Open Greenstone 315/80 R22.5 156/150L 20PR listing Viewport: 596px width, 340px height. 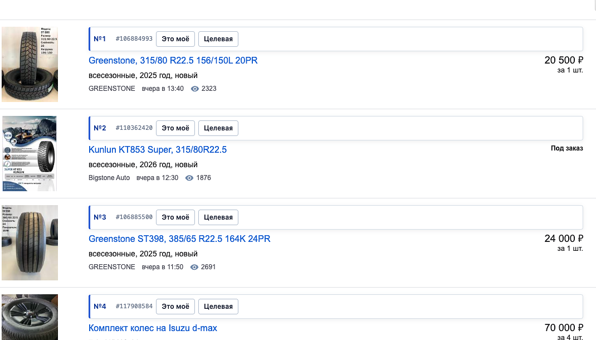(173, 60)
